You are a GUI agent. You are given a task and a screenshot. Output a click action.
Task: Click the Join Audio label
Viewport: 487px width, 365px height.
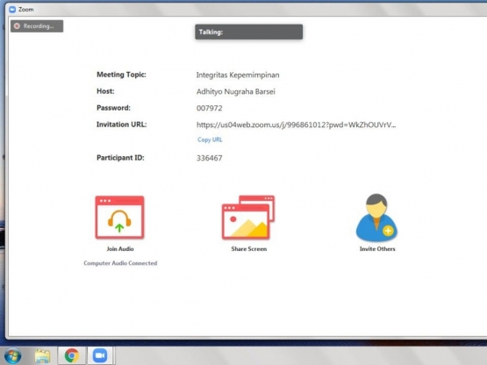[120, 249]
